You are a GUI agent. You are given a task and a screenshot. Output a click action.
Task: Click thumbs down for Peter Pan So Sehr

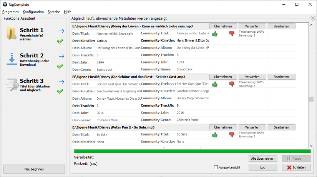coord(232,134)
